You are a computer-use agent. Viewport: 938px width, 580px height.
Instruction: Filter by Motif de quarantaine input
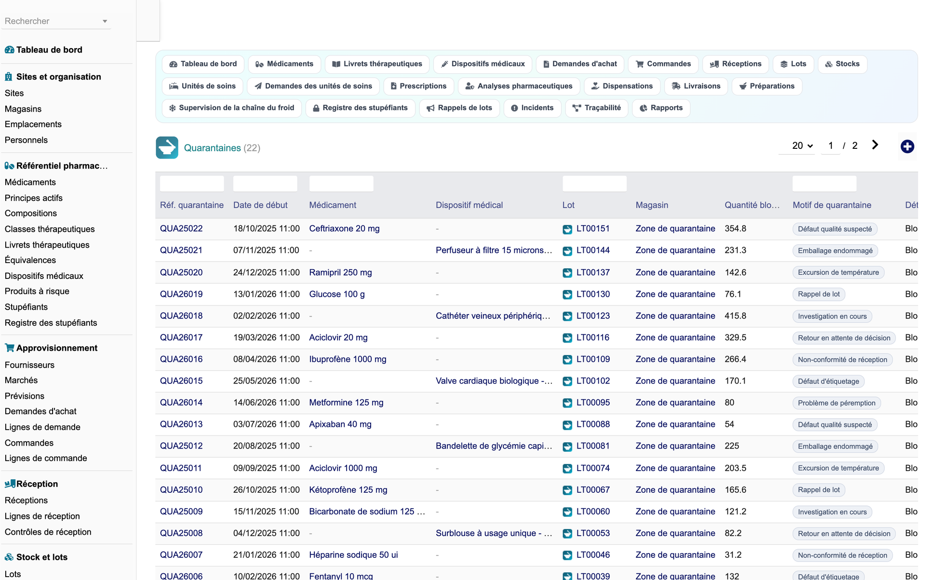click(825, 184)
